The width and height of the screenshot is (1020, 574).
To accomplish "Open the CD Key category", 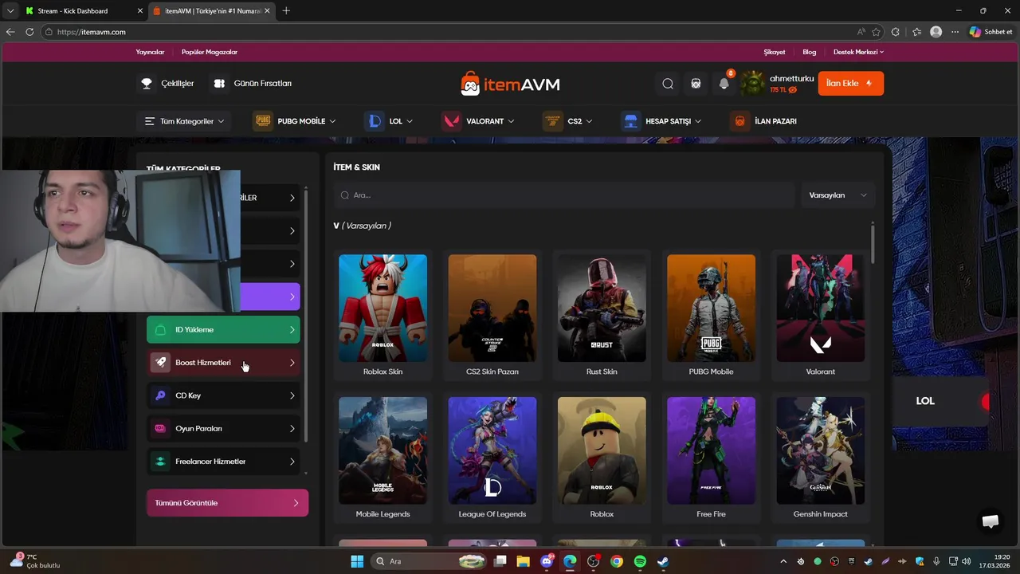I will (223, 395).
